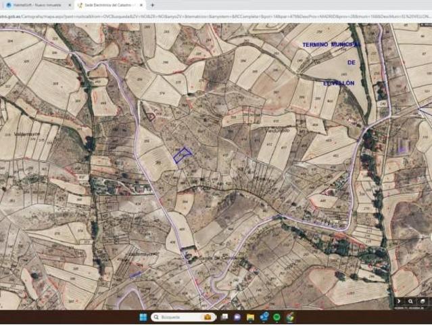This screenshot has width=432, height=325.
Task: Click the magnifier search tool on map
Action: click(410, 301)
